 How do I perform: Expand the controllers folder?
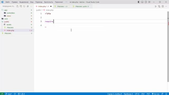pos(17,13)
